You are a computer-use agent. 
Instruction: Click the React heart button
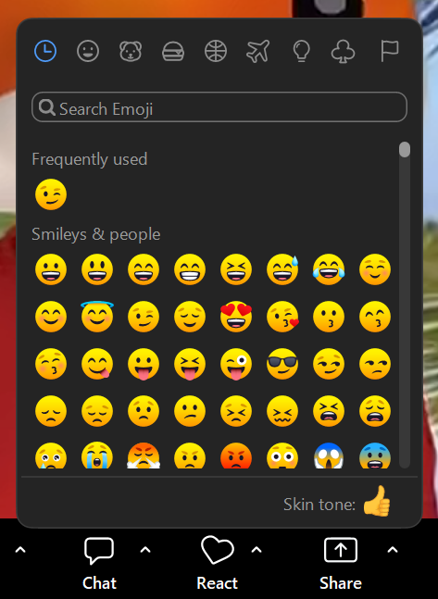click(x=217, y=564)
